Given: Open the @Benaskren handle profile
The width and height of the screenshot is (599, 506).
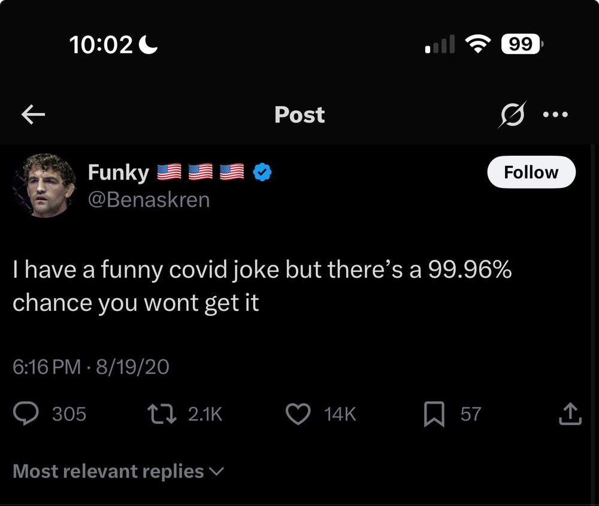Looking at the screenshot, I should tap(149, 199).
